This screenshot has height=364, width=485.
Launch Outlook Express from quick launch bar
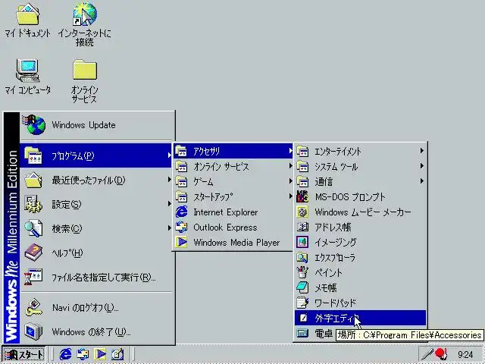pos(83,354)
